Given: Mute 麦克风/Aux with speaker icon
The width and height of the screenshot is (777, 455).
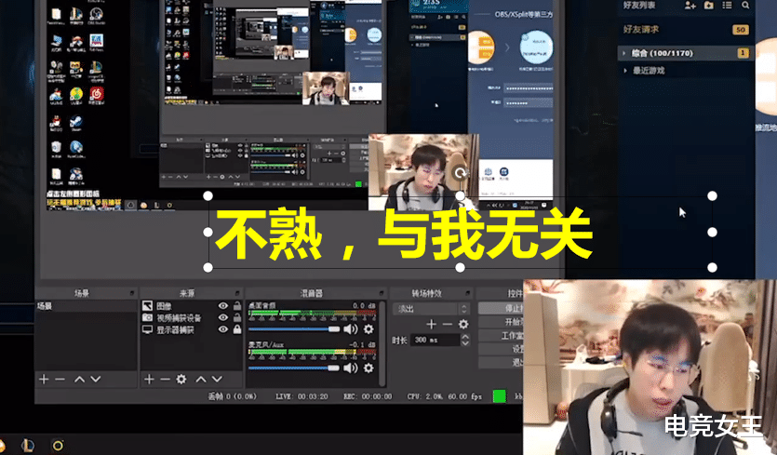Looking at the screenshot, I should [351, 368].
